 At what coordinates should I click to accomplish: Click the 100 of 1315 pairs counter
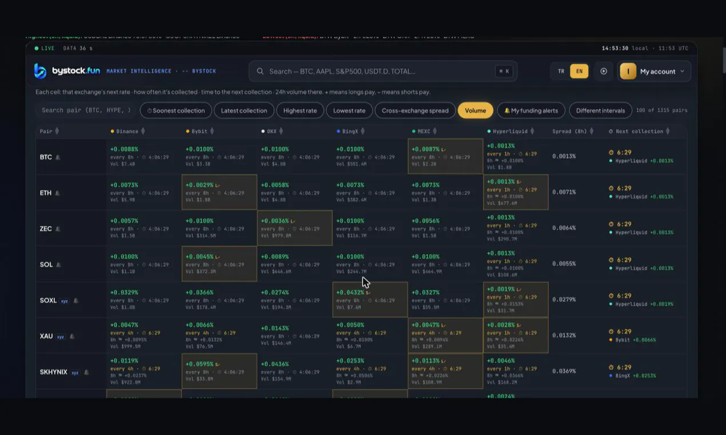click(x=661, y=110)
